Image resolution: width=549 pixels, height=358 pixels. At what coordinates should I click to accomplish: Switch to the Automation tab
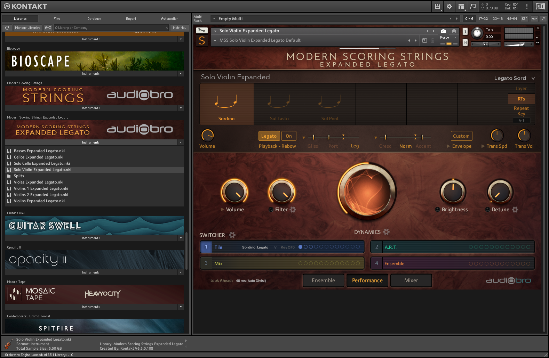[x=170, y=19]
